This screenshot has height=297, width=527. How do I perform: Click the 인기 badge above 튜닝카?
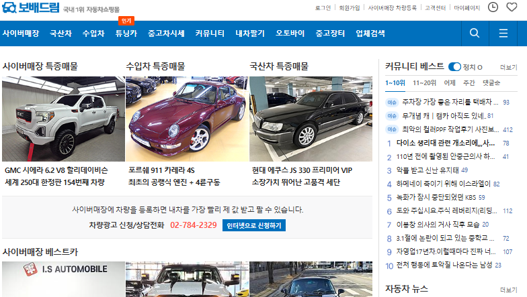pyautogui.click(x=126, y=21)
